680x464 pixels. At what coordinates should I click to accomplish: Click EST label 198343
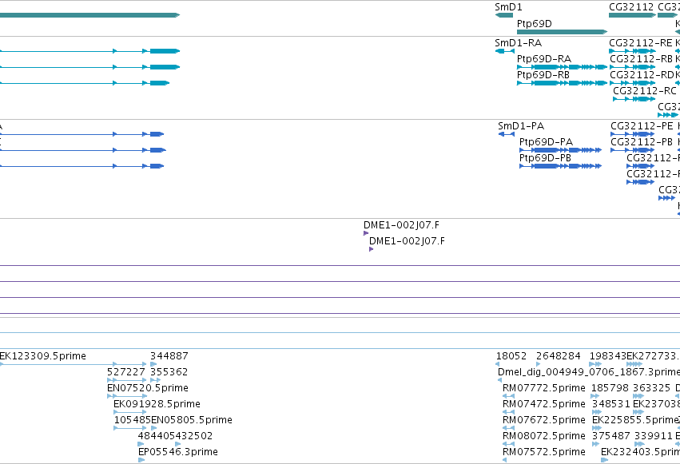tap(607, 356)
